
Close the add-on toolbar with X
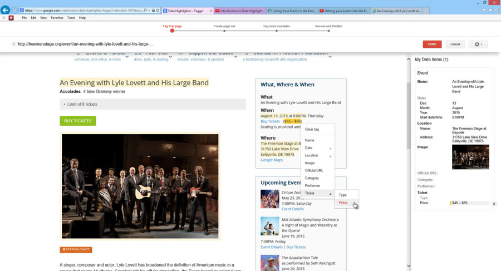3,18
